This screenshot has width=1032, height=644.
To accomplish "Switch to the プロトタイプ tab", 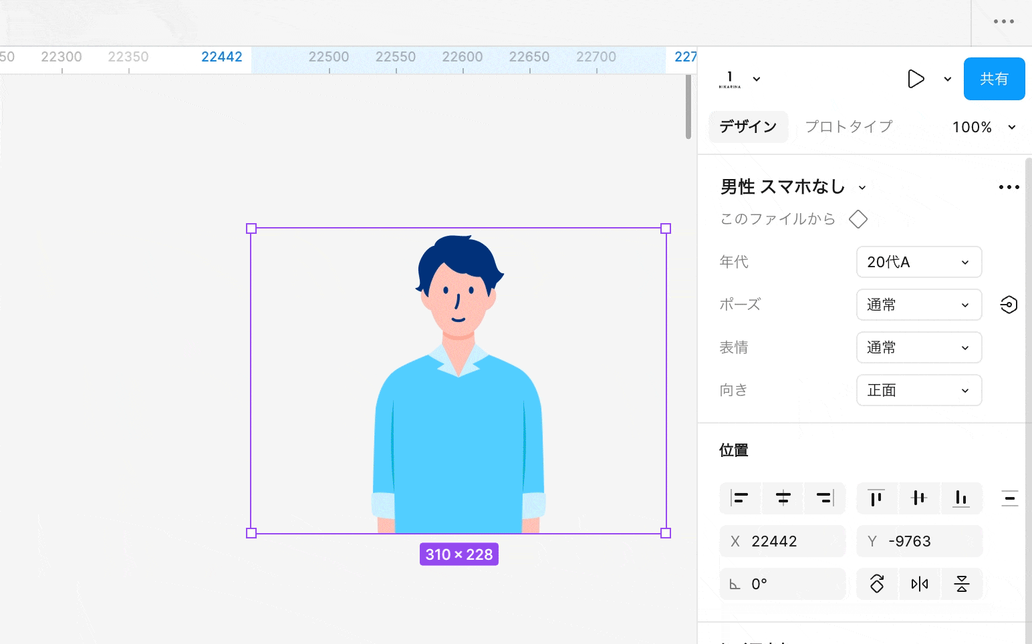I will (849, 127).
